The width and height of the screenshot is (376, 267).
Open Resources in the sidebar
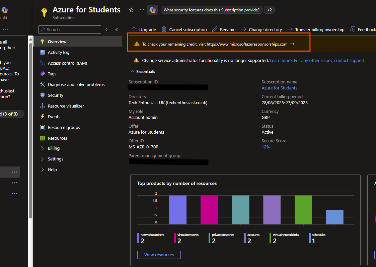pos(57,138)
